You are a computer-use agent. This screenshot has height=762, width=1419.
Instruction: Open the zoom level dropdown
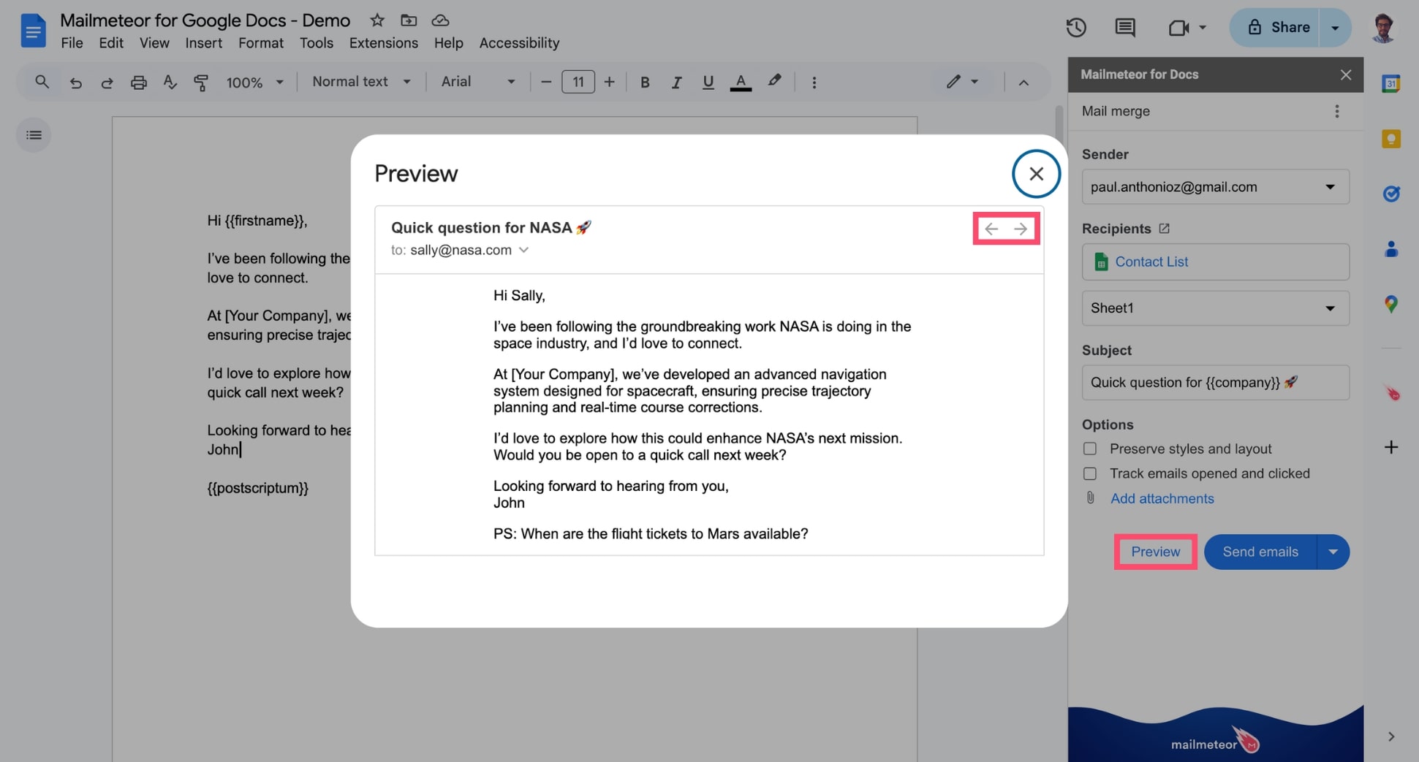254,83
